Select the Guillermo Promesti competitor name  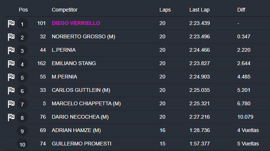[81, 144]
